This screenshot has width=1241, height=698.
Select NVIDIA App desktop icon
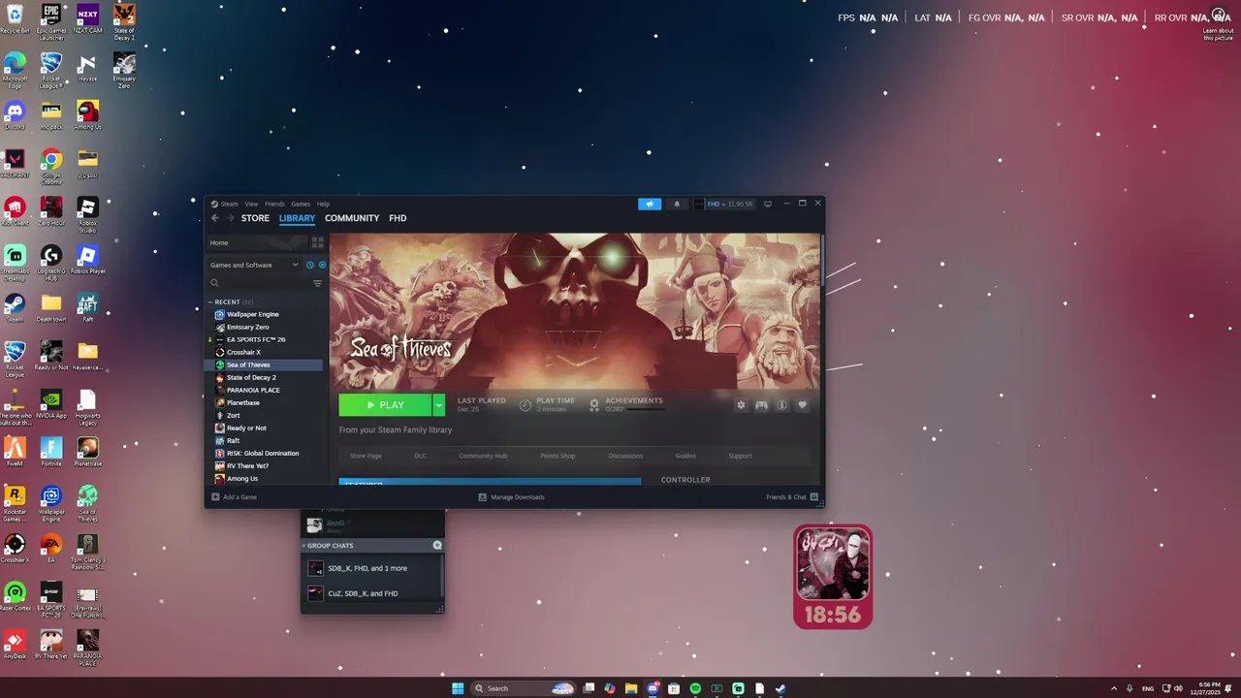51,404
